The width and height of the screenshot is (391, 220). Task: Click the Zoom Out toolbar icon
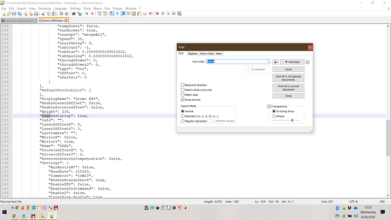pyautogui.click(x=92, y=14)
